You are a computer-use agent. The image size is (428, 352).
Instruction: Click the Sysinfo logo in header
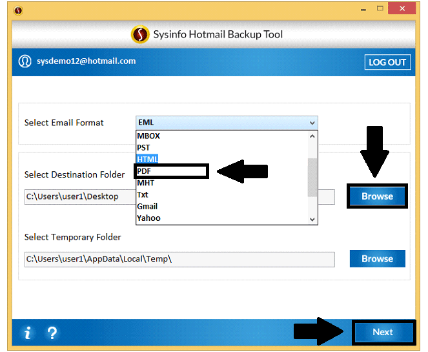pyautogui.click(x=140, y=35)
